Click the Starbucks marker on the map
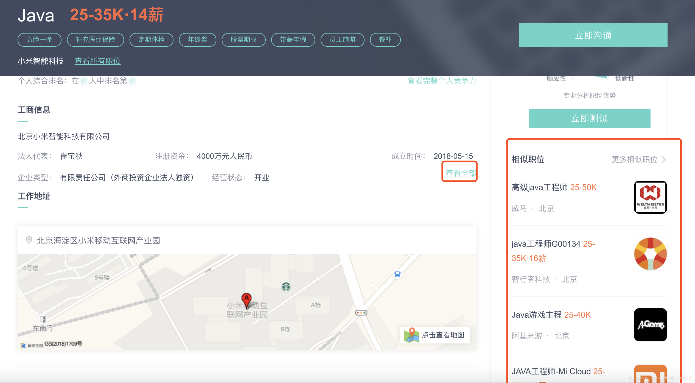Viewport: 695px width, 383px height. pos(286,287)
